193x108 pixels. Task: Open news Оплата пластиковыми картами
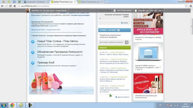(x=112, y=80)
